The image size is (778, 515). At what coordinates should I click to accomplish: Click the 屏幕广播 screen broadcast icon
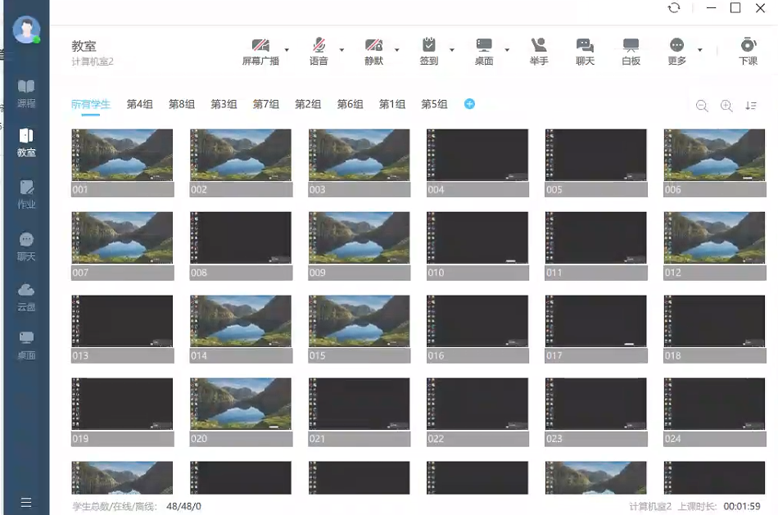(260, 47)
